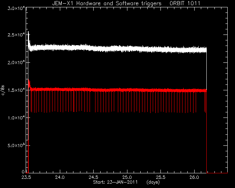The image size is (235, 188).
Task: Click the y-axis label c/8s
Action: coord(3,90)
